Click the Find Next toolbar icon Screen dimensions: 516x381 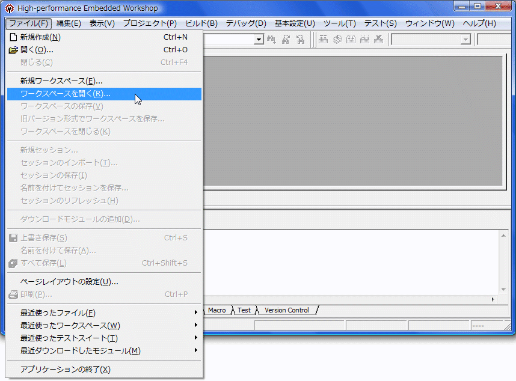286,39
